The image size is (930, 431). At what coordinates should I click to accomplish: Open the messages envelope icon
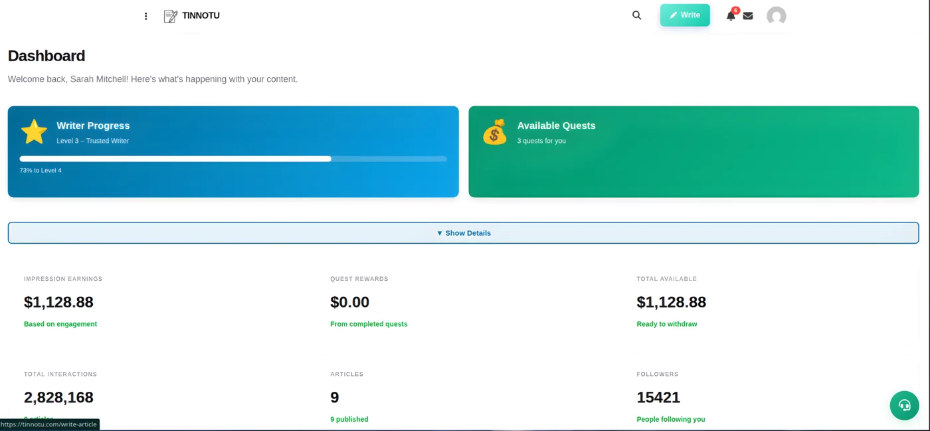pos(748,16)
